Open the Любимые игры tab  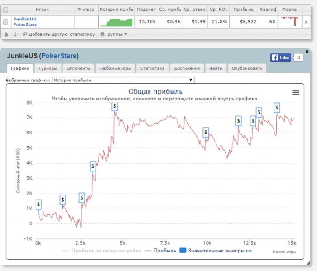[115, 68]
